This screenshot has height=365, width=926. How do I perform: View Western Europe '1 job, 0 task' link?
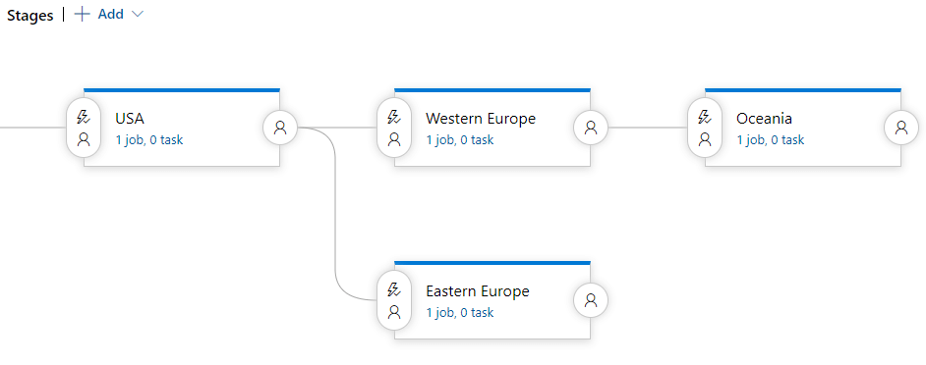(x=460, y=140)
